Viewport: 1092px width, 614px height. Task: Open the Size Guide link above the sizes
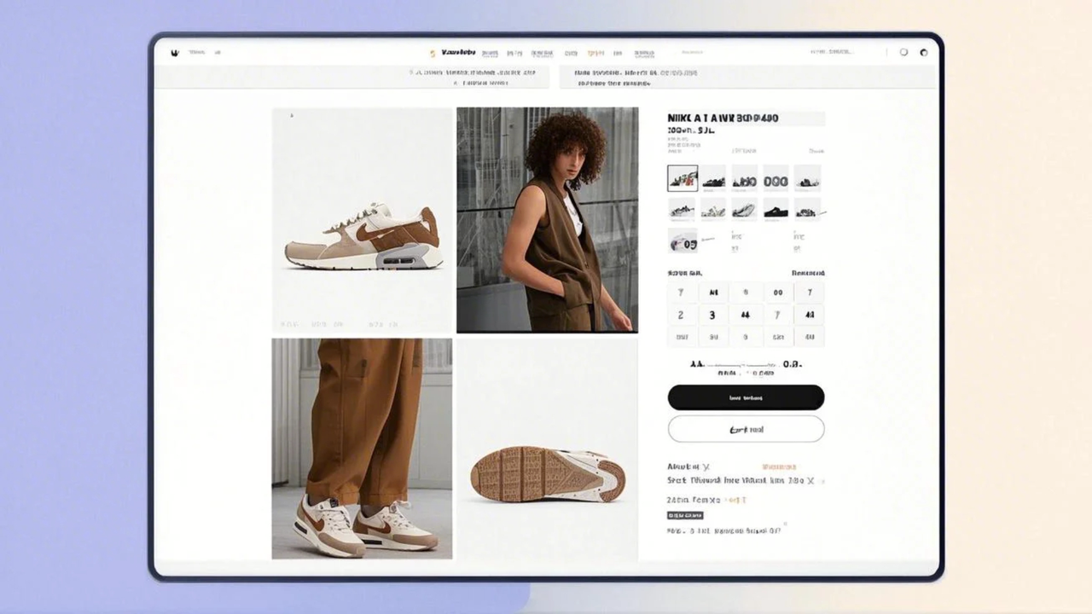coord(809,273)
